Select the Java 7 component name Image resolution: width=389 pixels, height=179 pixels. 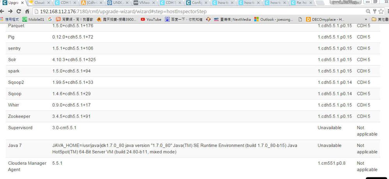pos(15,146)
